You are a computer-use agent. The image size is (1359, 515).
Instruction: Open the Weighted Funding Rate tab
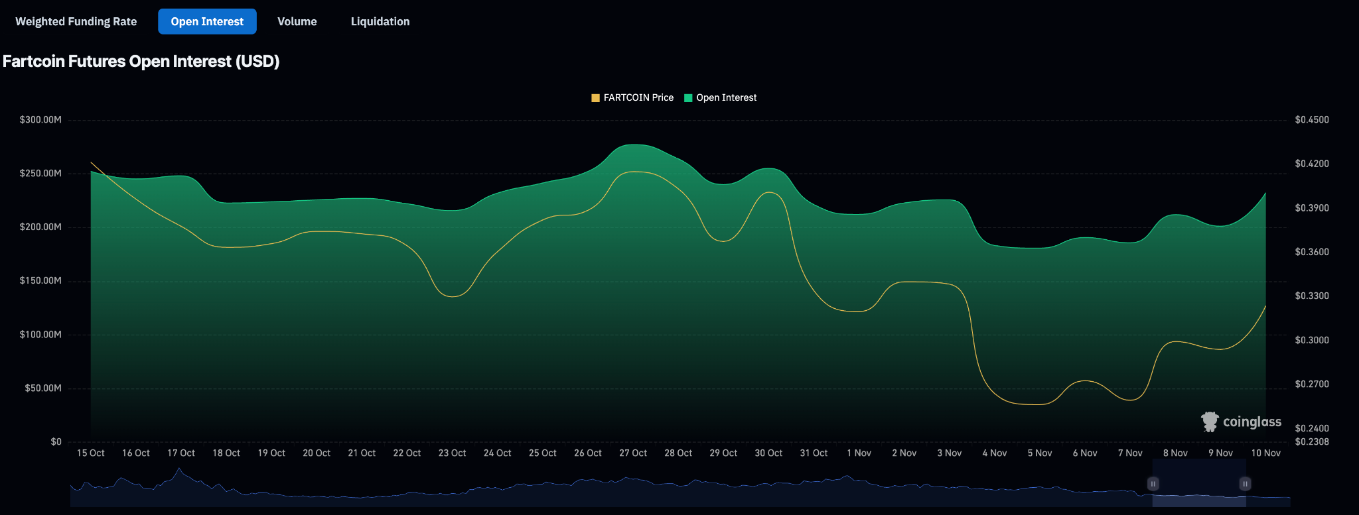tap(76, 21)
